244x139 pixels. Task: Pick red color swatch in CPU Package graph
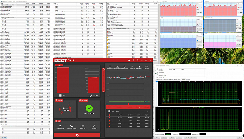pyautogui.click(x=198, y=8)
